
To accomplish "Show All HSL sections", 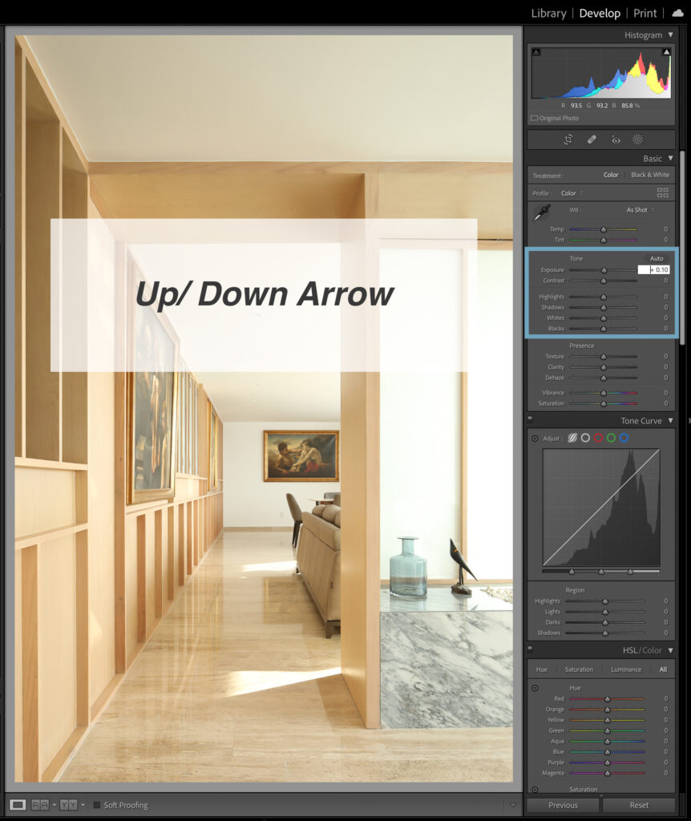I will click(663, 669).
